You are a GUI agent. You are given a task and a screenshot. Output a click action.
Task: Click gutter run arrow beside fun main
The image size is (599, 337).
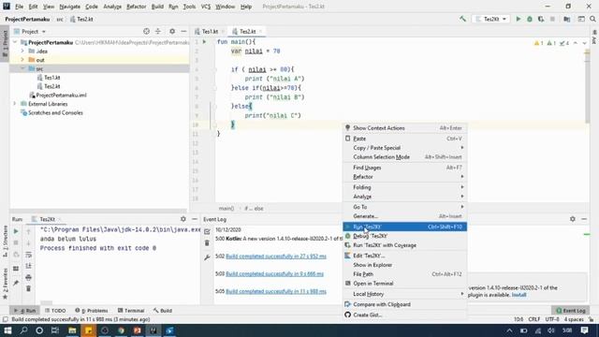[x=204, y=41]
